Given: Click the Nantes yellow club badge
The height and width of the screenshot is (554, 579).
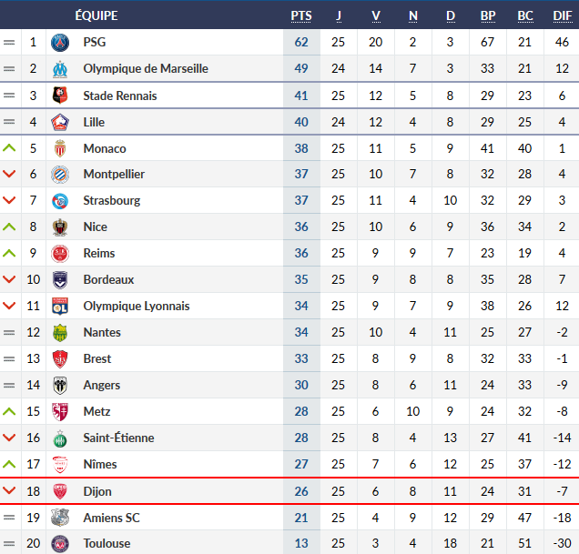Looking at the screenshot, I should [x=61, y=333].
